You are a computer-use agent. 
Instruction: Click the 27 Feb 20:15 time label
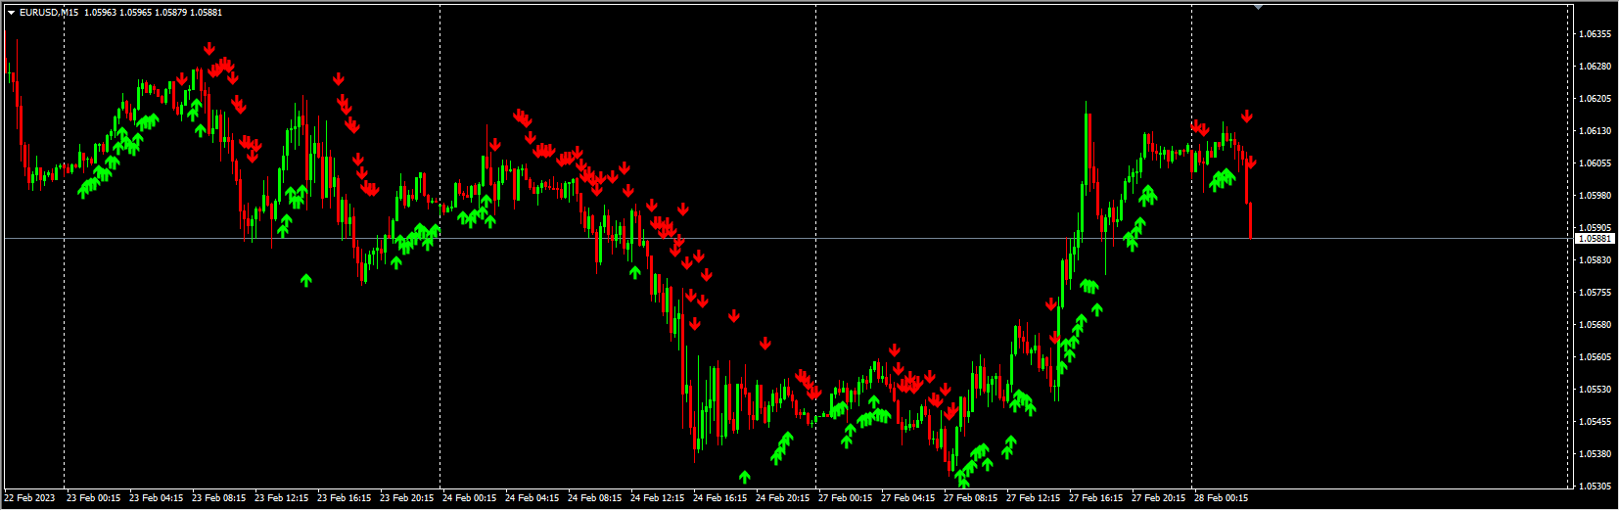point(1159,498)
